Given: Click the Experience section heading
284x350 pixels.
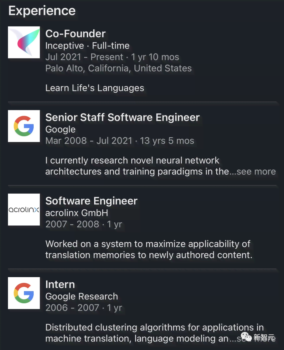Looking at the screenshot, I should coord(42,11).
